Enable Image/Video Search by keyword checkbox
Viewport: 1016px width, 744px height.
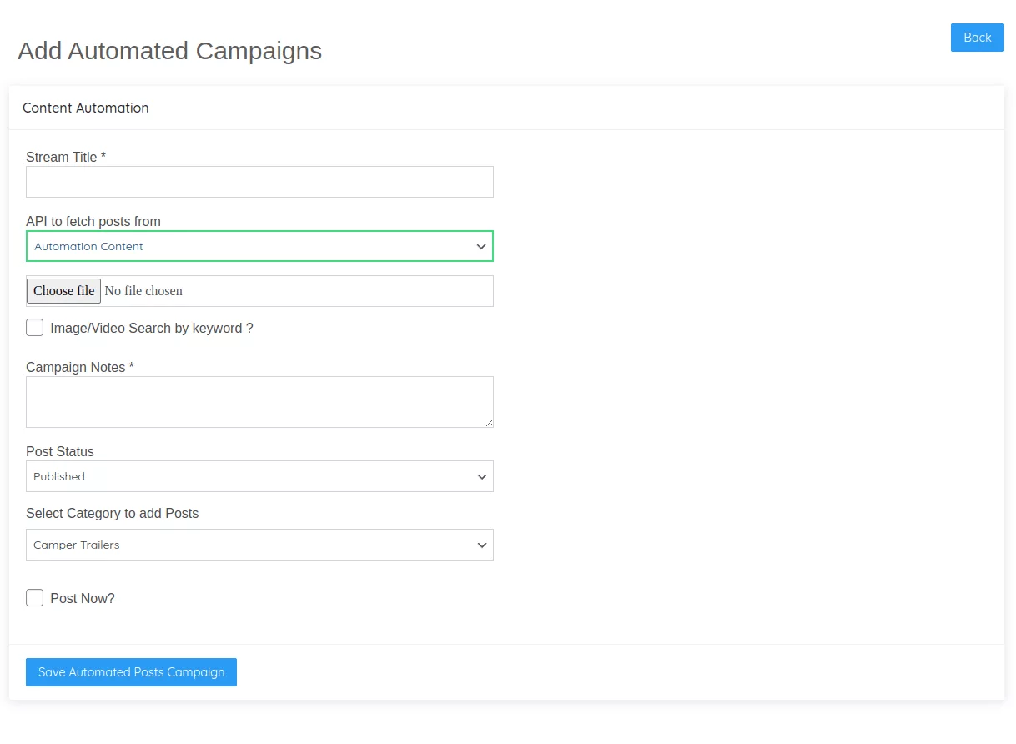(x=34, y=328)
